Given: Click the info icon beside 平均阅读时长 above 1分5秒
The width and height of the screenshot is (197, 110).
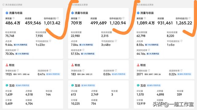Looking at the screenshot, I should (x=181, y=41).
